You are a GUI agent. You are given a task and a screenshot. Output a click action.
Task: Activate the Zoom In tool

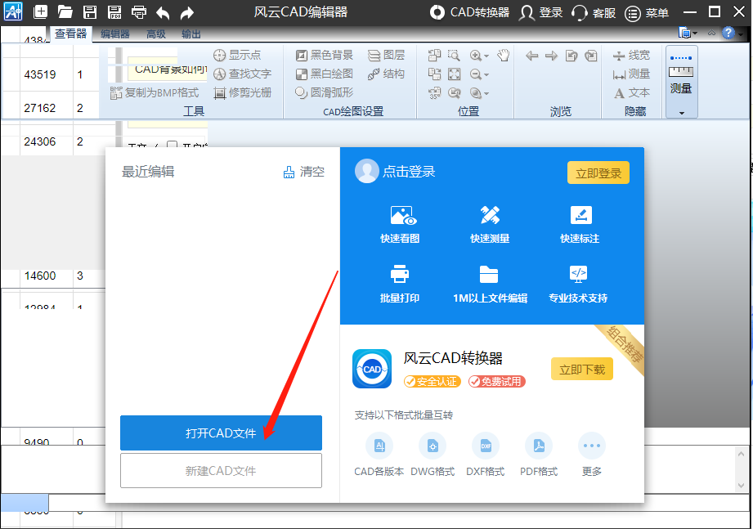(477, 55)
